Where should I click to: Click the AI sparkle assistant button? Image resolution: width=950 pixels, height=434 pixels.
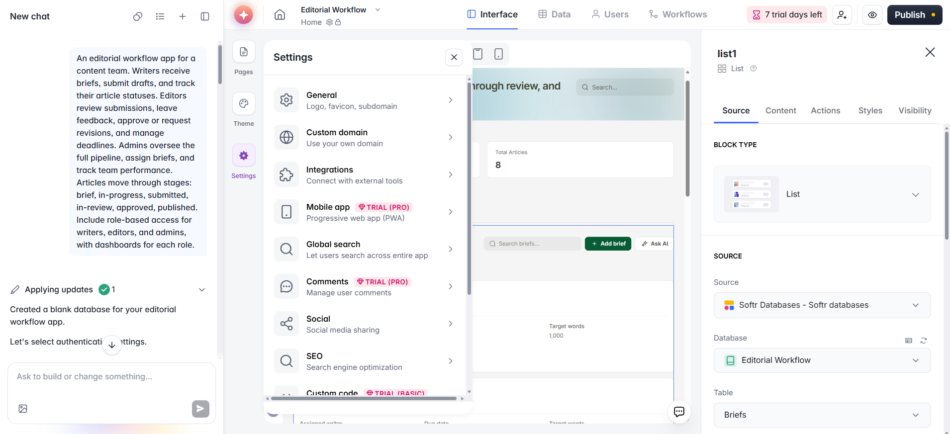(x=244, y=15)
